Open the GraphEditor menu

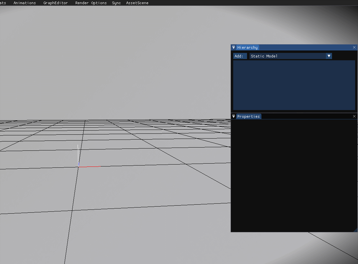(x=55, y=3)
